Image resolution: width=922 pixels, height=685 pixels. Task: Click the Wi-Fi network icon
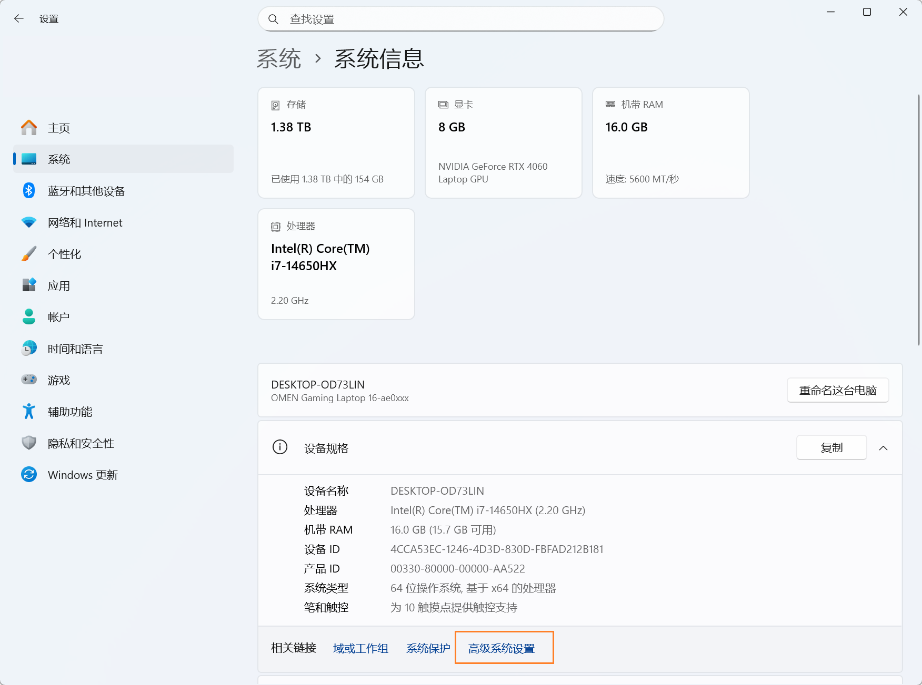pyautogui.click(x=29, y=222)
